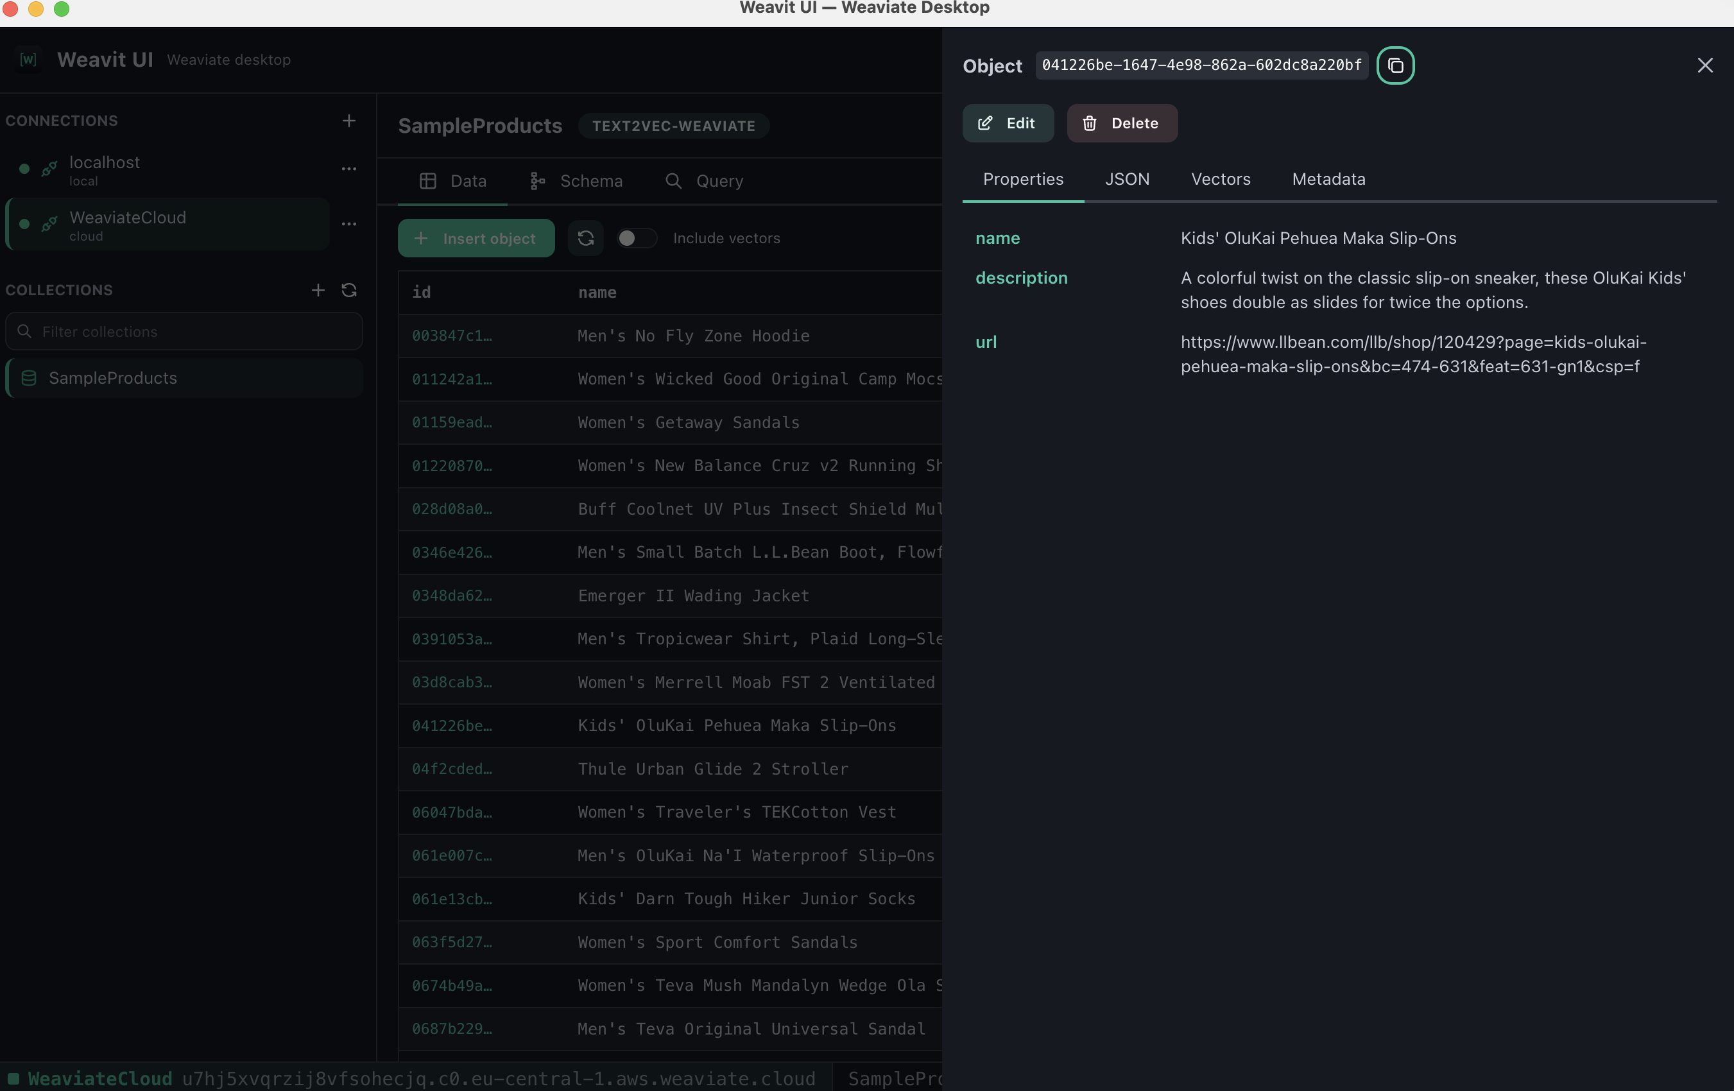Click the plug icon beside WeaviateCloud
The width and height of the screenshot is (1734, 1091).
point(49,224)
